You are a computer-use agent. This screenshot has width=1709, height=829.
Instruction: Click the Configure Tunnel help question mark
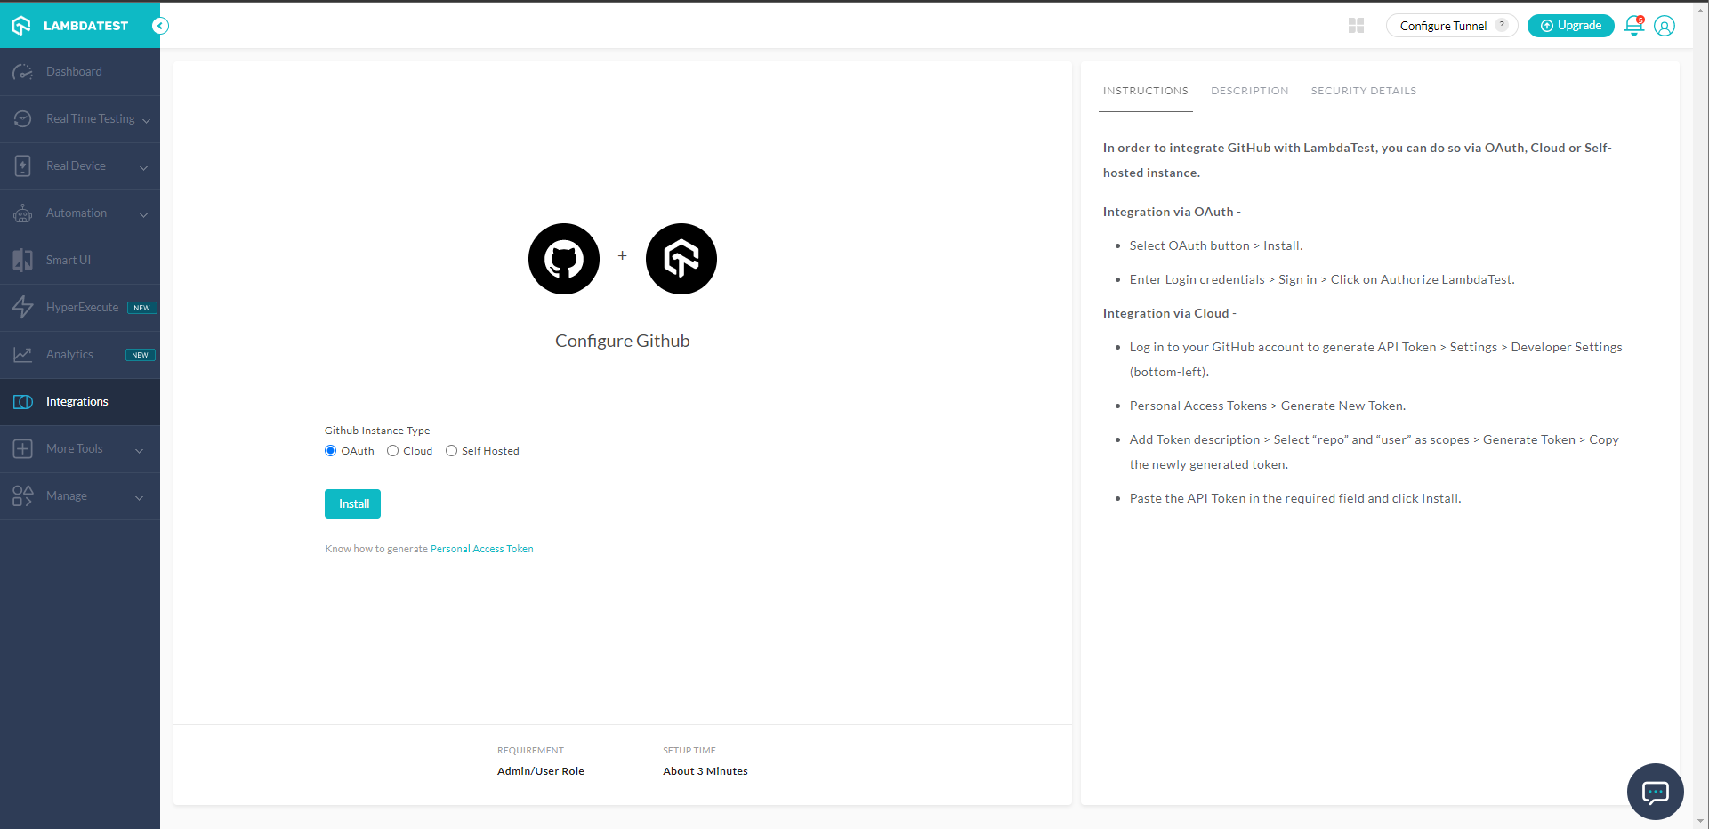tap(1502, 26)
